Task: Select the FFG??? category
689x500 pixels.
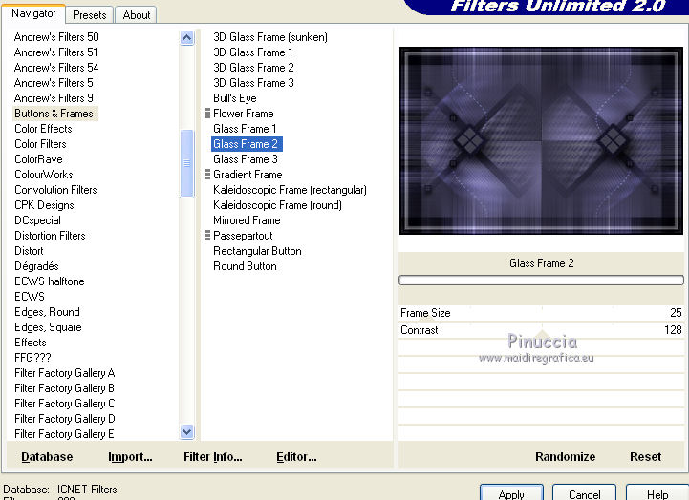Action: coord(32,358)
